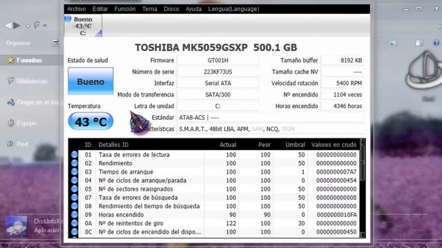Open the Tema menu
The image size is (442, 248).
pos(149,9)
